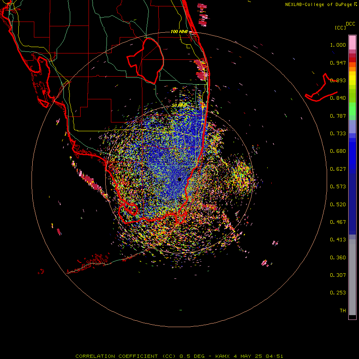Click the black radar site dot at the center
Viewport: 359px width, 359px height.
click(179, 179)
